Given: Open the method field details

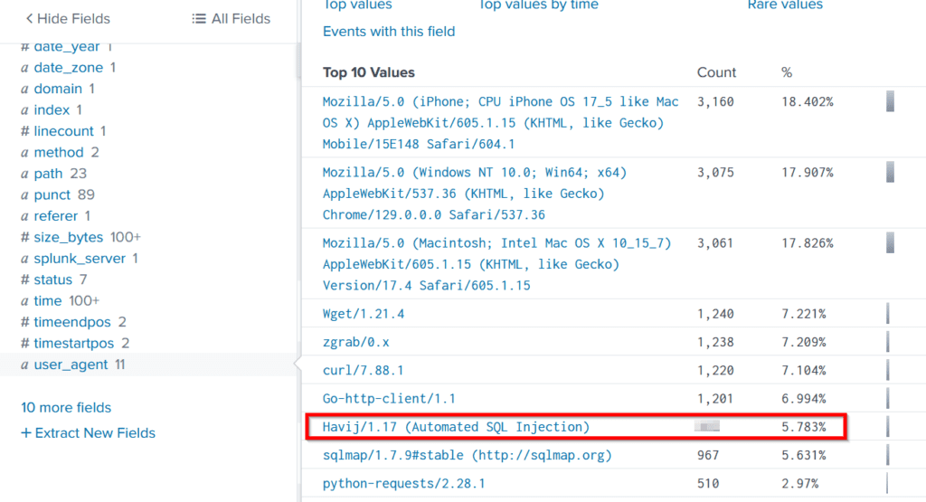Looking at the screenshot, I should (59, 152).
